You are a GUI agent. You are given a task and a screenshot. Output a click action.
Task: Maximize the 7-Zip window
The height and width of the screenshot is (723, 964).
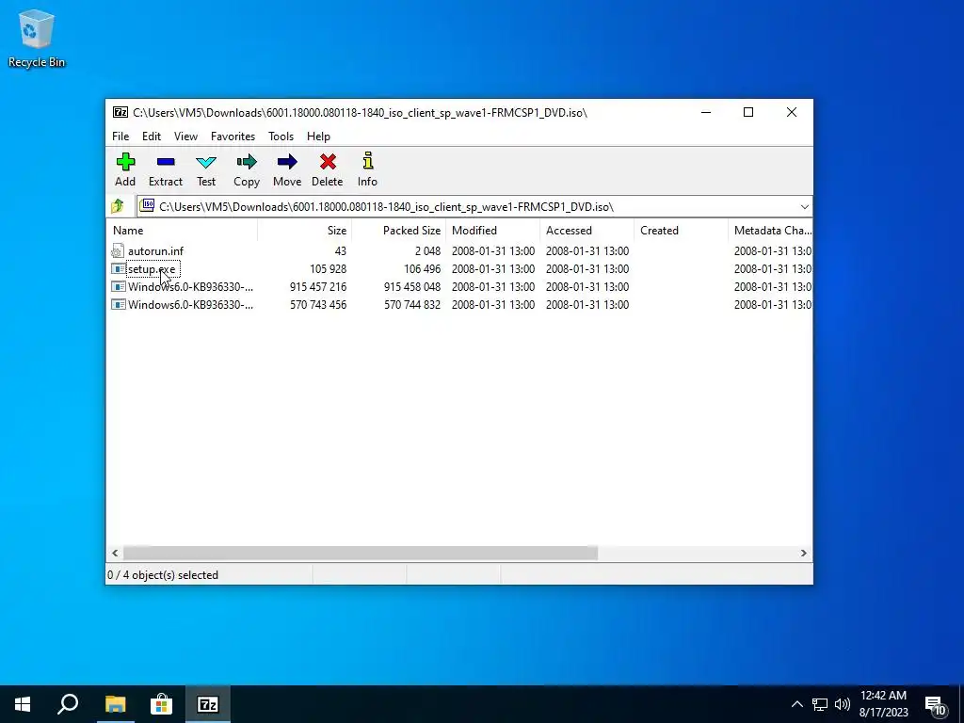(x=748, y=112)
